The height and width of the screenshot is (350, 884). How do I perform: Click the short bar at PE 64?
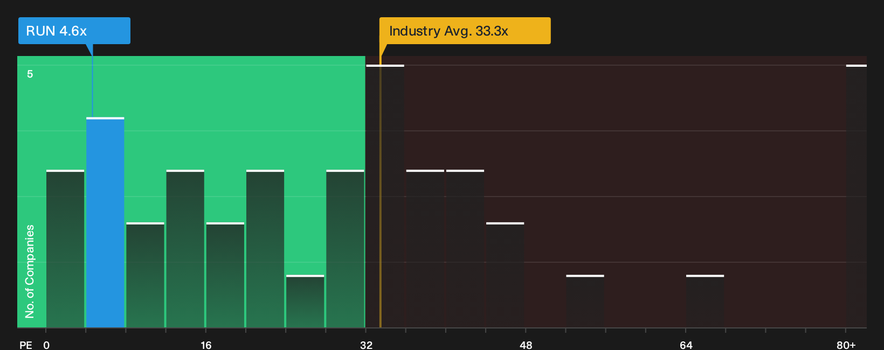coord(705,301)
